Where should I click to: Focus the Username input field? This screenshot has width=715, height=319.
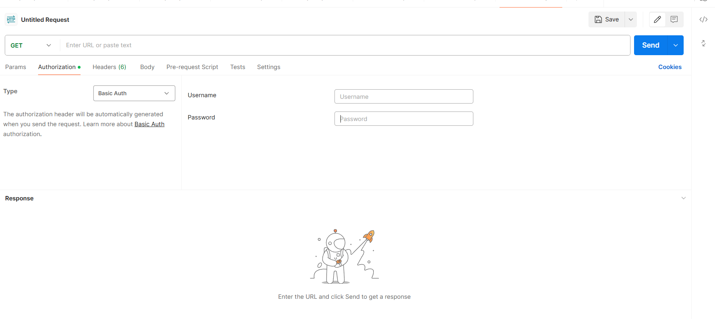[404, 96]
